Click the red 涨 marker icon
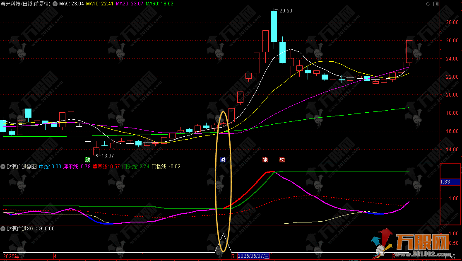The height and width of the screenshot is (261, 462). 265,159
